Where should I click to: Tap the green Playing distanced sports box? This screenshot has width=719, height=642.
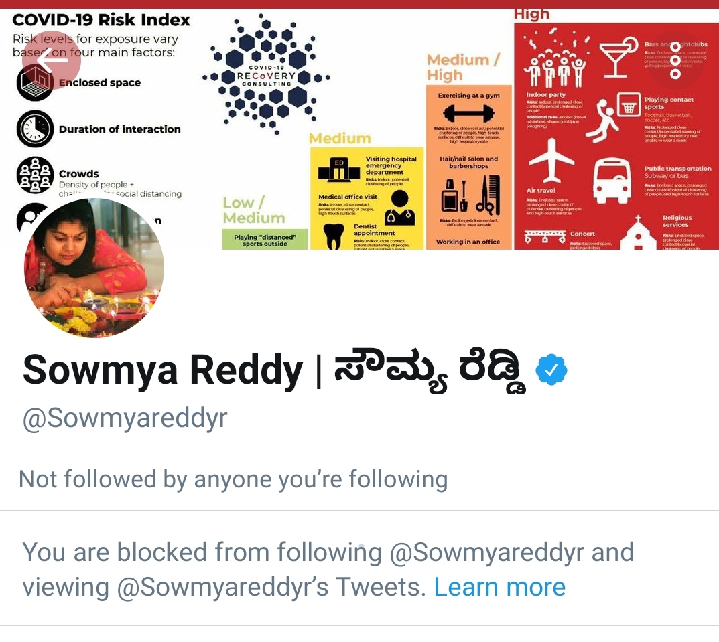tap(265, 240)
